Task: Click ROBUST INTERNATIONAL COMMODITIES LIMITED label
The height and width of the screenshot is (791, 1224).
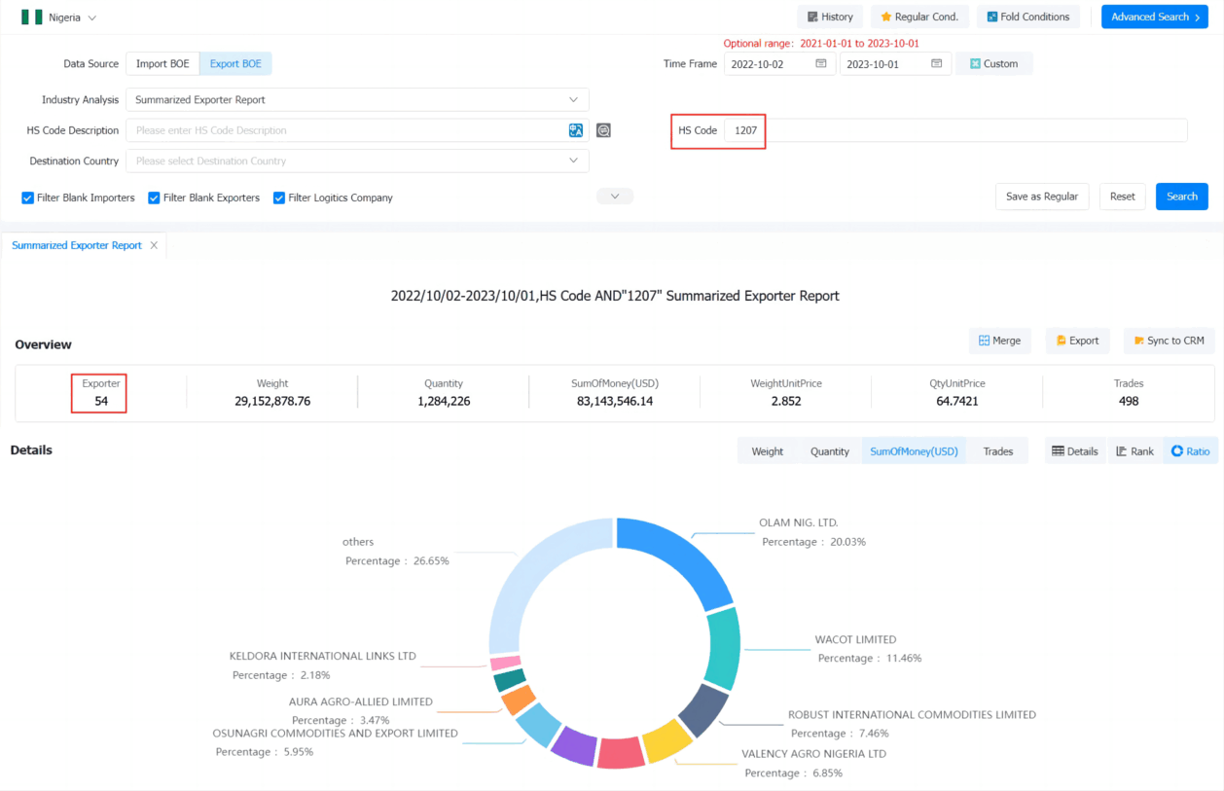Action: [x=912, y=714]
